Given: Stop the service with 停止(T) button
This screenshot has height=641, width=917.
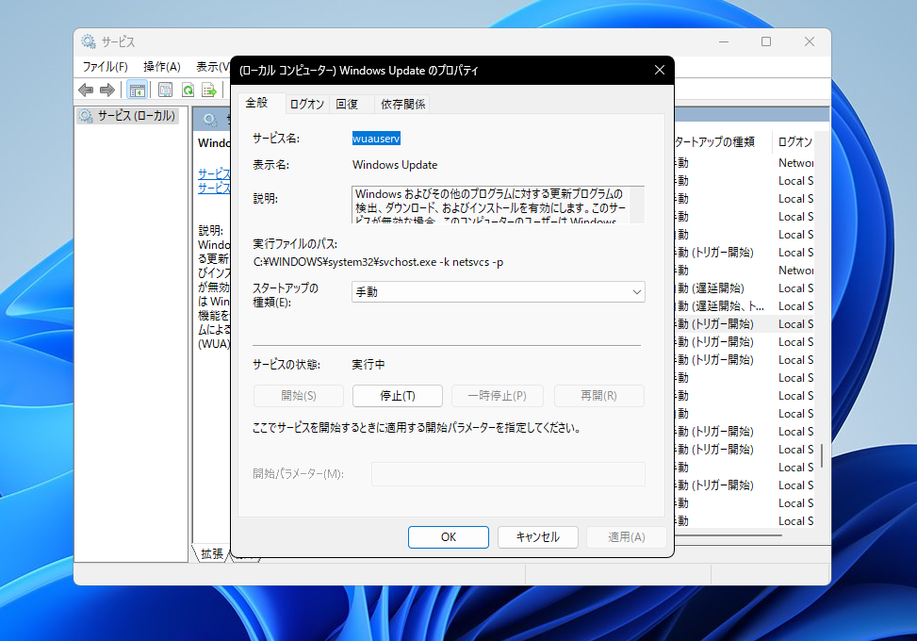Looking at the screenshot, I should 398,396.
